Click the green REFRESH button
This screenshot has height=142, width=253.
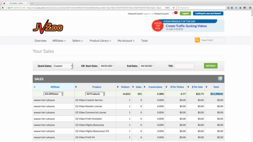(x=211, y=66)
